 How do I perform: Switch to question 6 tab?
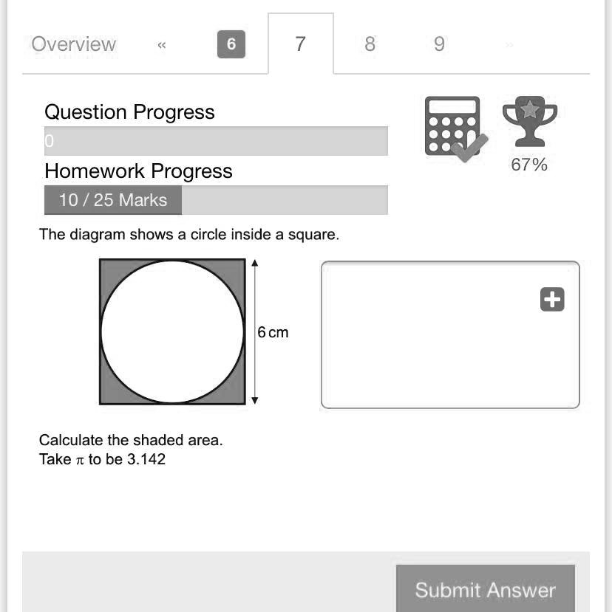click(231, 44)
